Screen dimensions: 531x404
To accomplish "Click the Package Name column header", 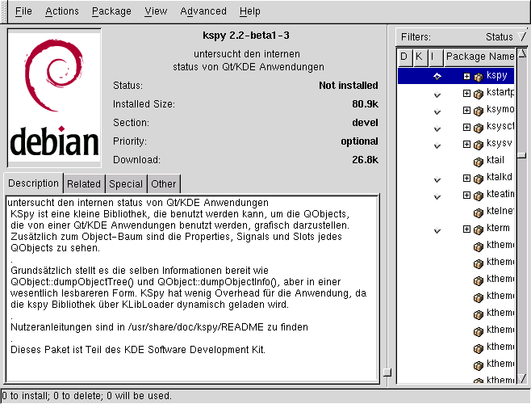I will (479, 57).
